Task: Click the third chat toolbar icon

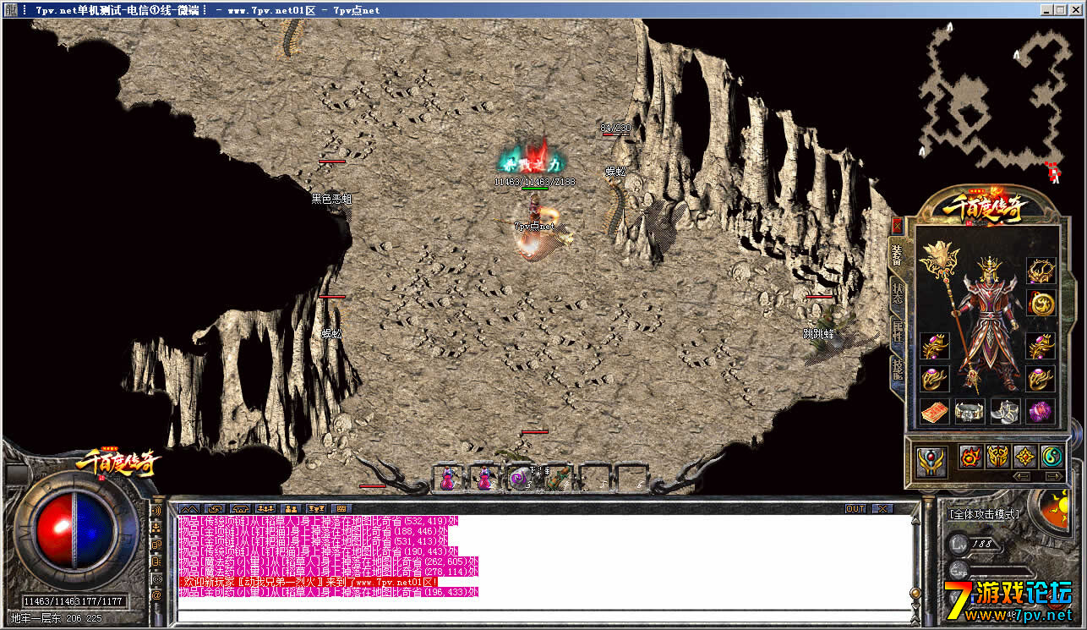Action: pyautogui.click(x=240, y=509)
